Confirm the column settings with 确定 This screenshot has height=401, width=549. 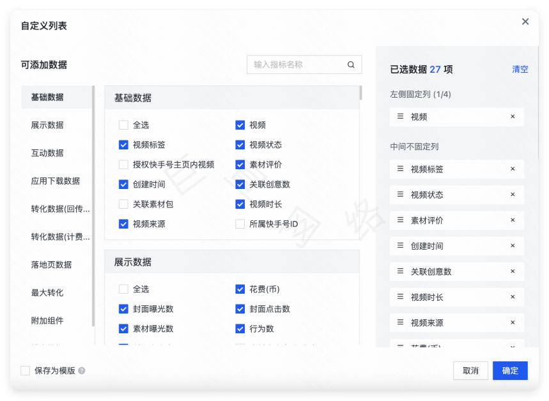(509, 370)
